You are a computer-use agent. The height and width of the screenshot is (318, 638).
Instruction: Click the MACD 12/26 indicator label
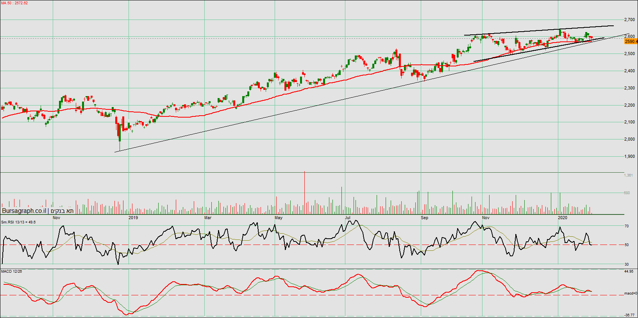tap(12, 272)
